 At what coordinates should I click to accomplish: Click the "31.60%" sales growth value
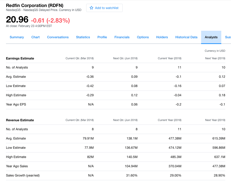(x=132, y=175)
